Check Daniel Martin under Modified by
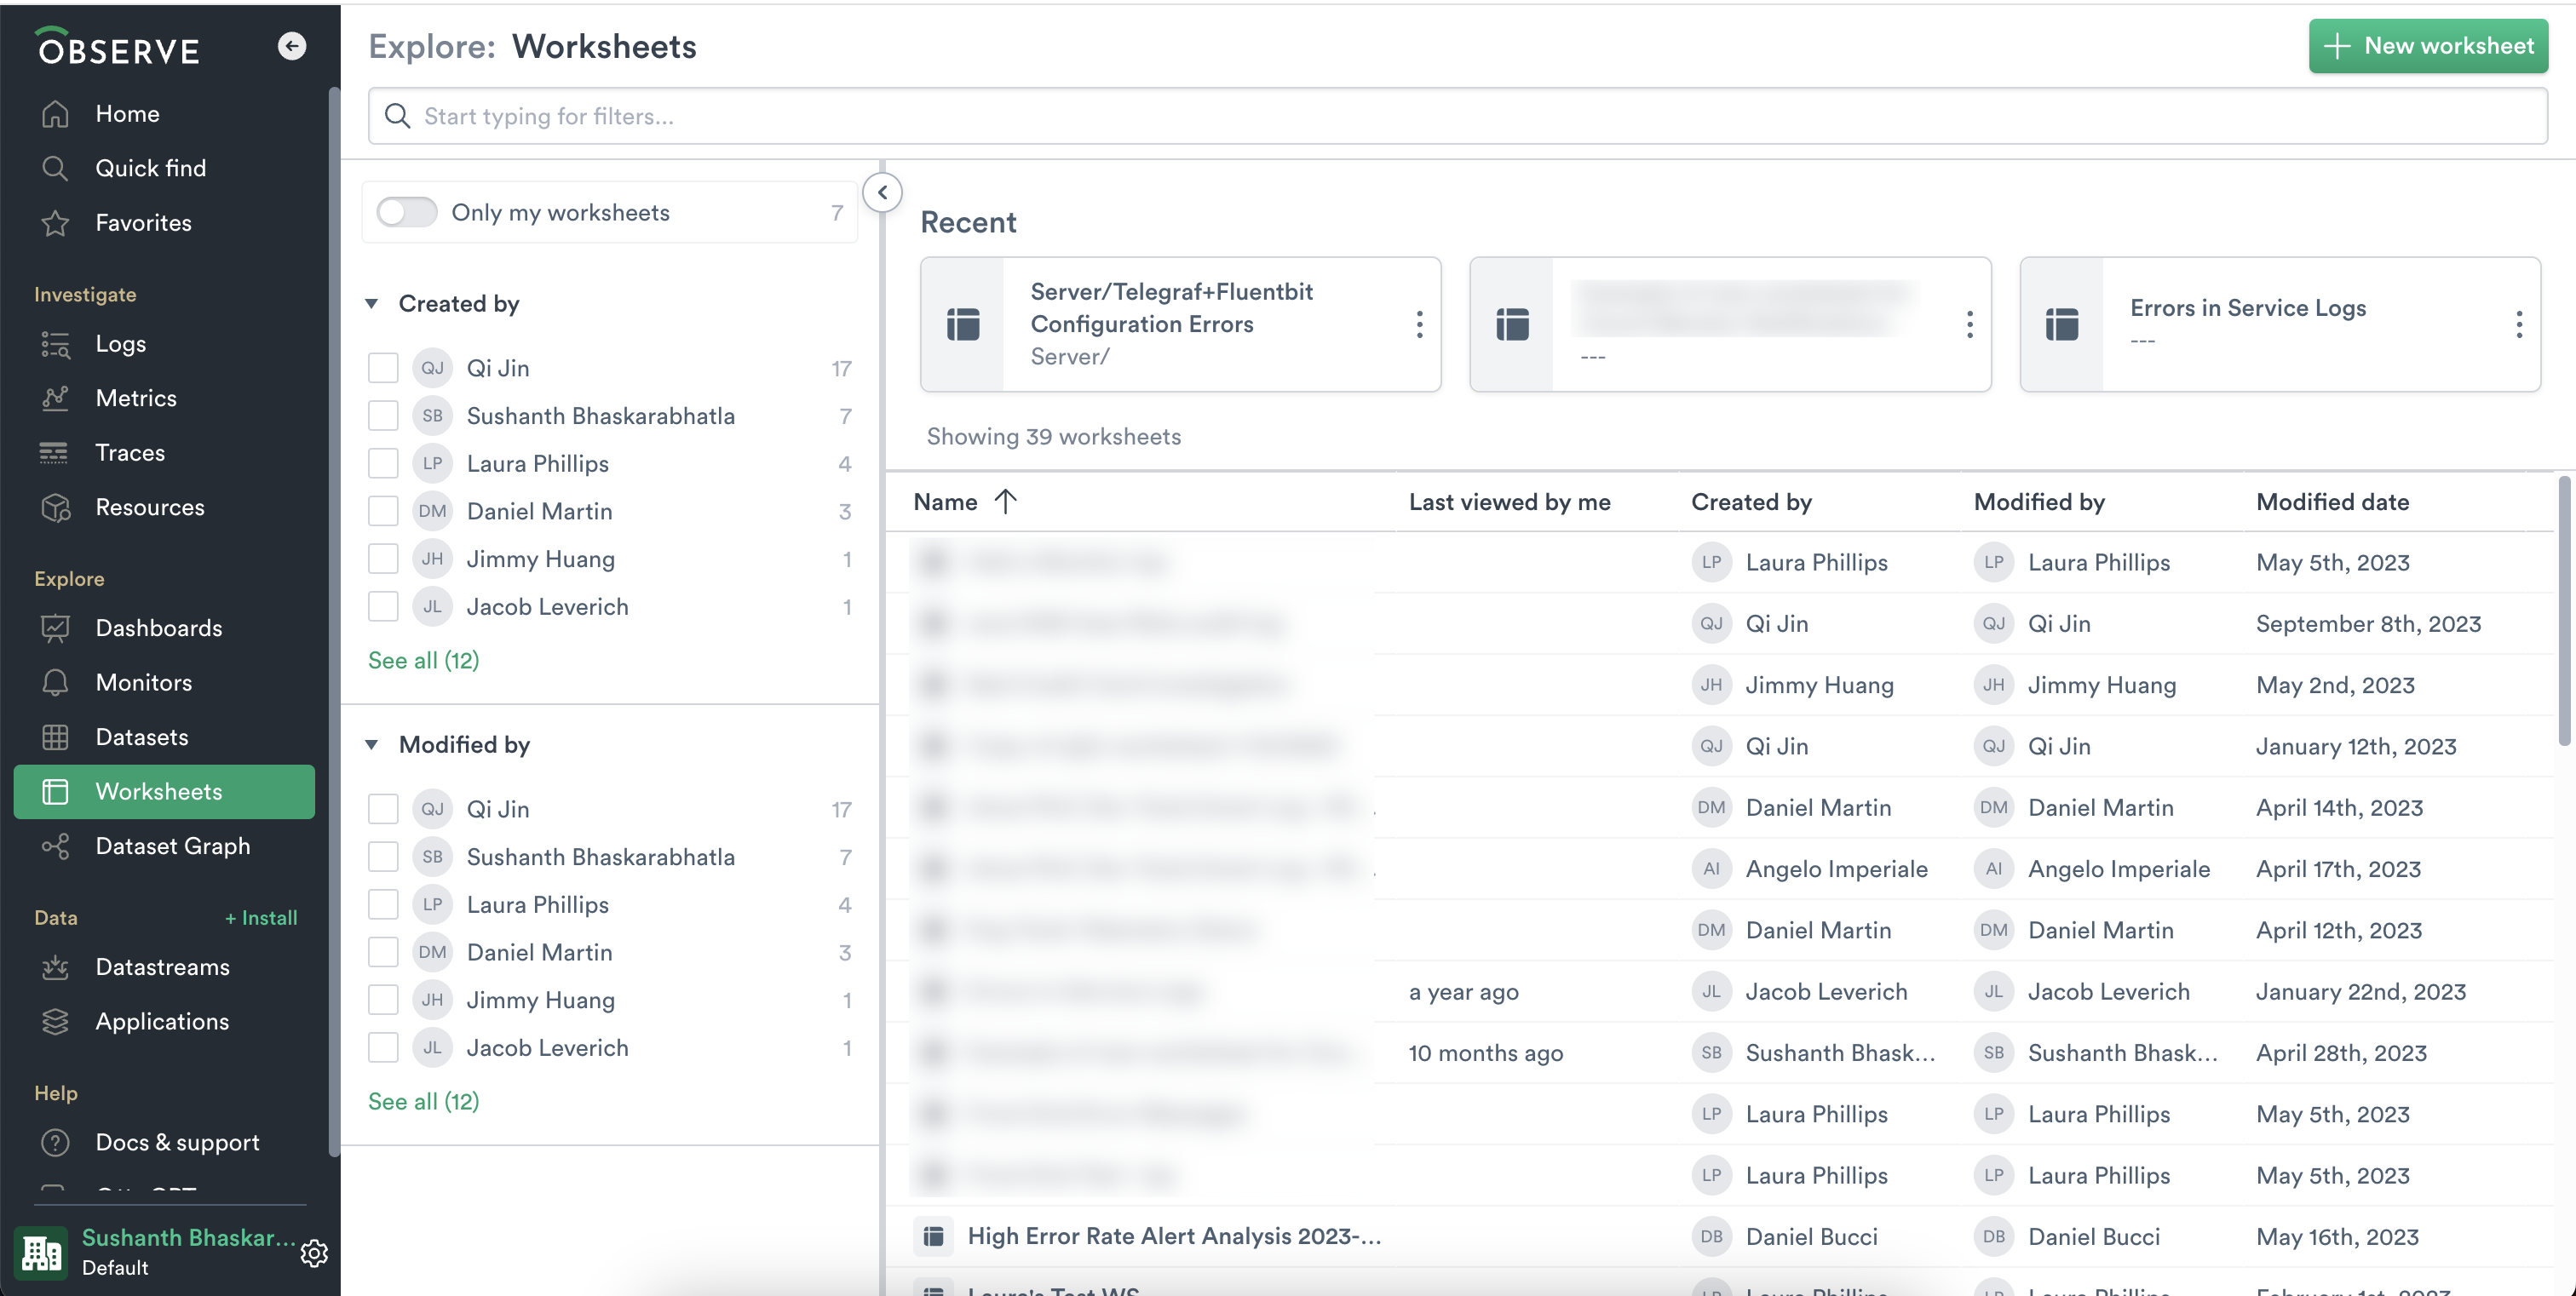 click(383, 952)
